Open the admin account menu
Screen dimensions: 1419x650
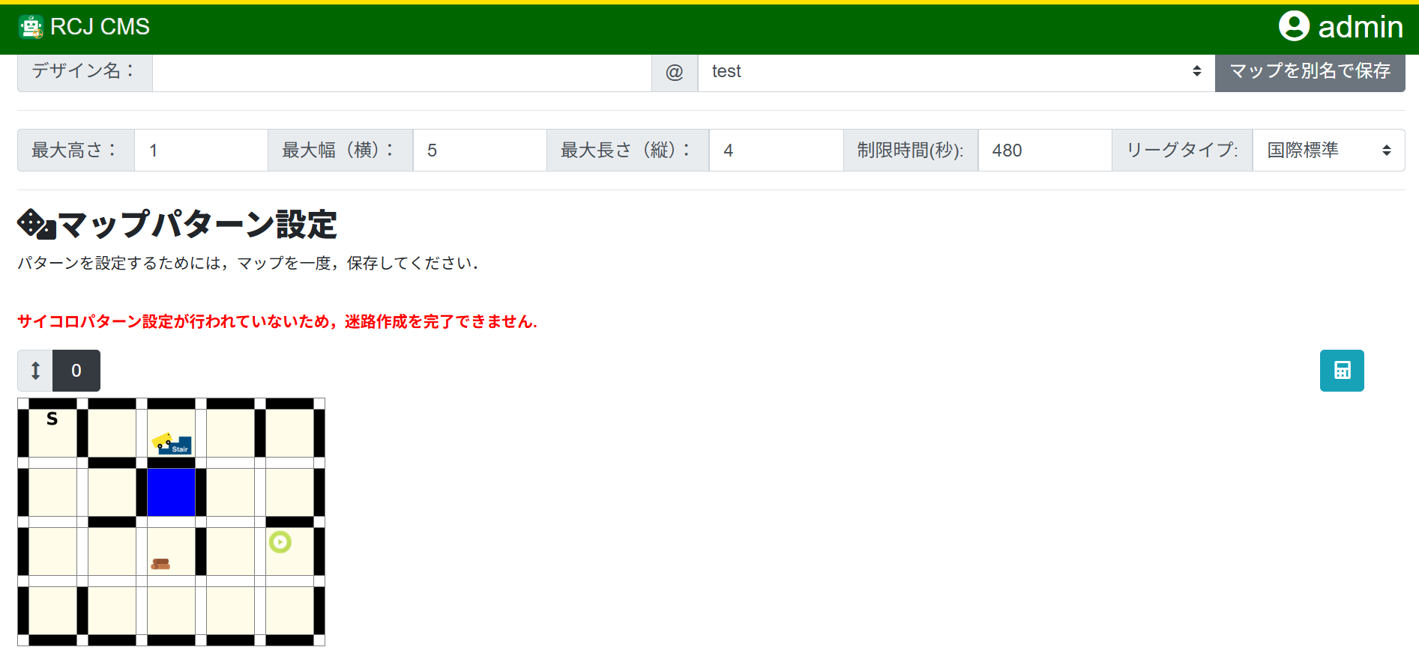click(x=1340, y=26)
